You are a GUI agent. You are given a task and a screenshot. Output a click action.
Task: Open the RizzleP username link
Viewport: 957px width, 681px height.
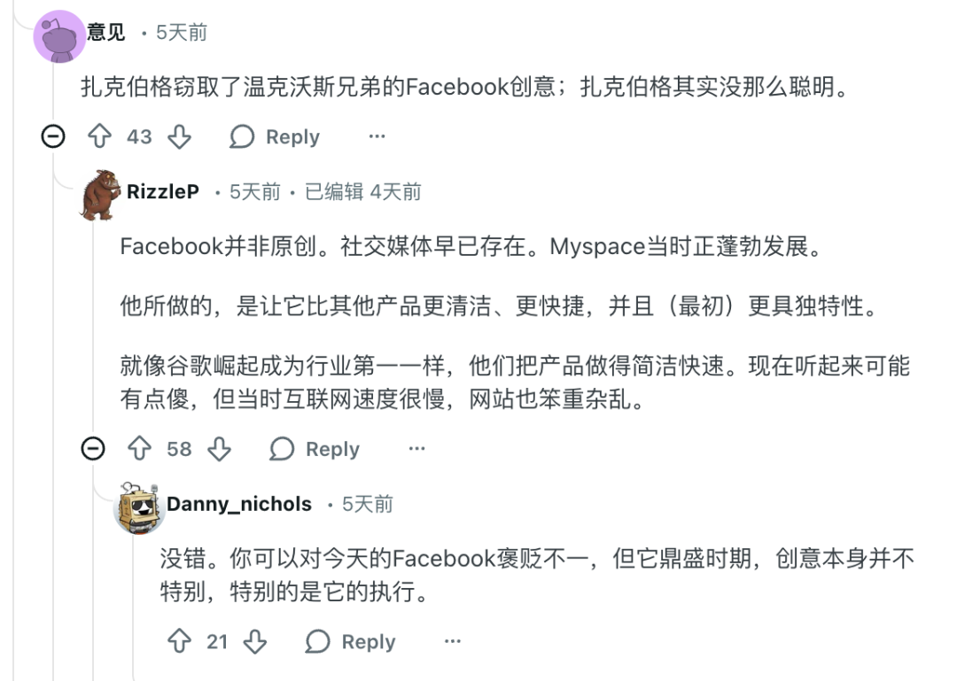click(x=163, y=192)
